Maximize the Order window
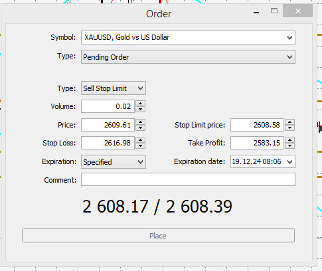 tap(274, 11)
